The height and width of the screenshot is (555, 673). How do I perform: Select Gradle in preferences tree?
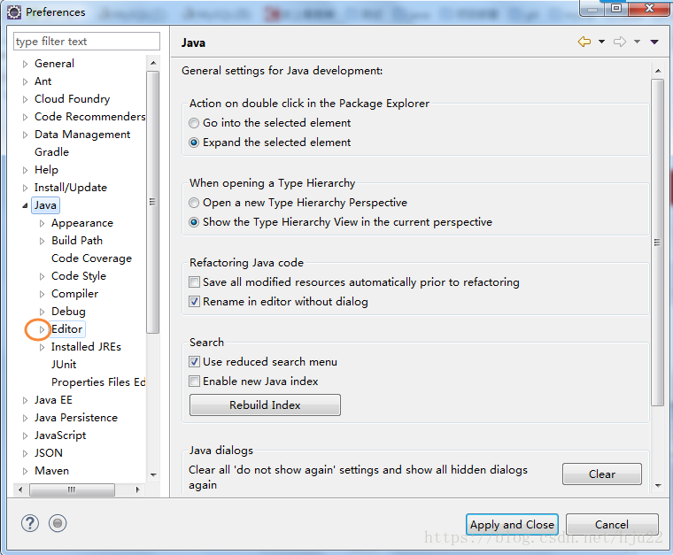[51, 152]
